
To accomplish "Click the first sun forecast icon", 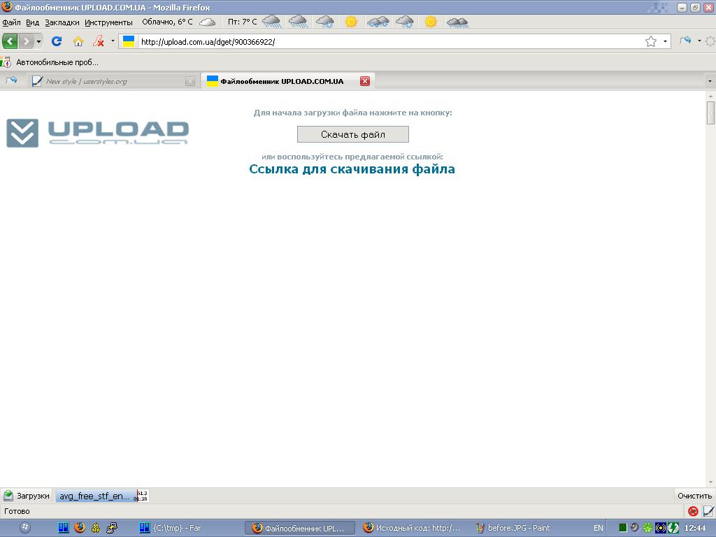I will pyautogui.click(x=351, y=22).
